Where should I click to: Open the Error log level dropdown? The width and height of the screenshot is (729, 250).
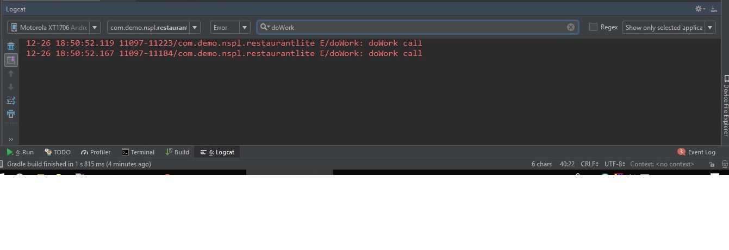tap(230, 27)
